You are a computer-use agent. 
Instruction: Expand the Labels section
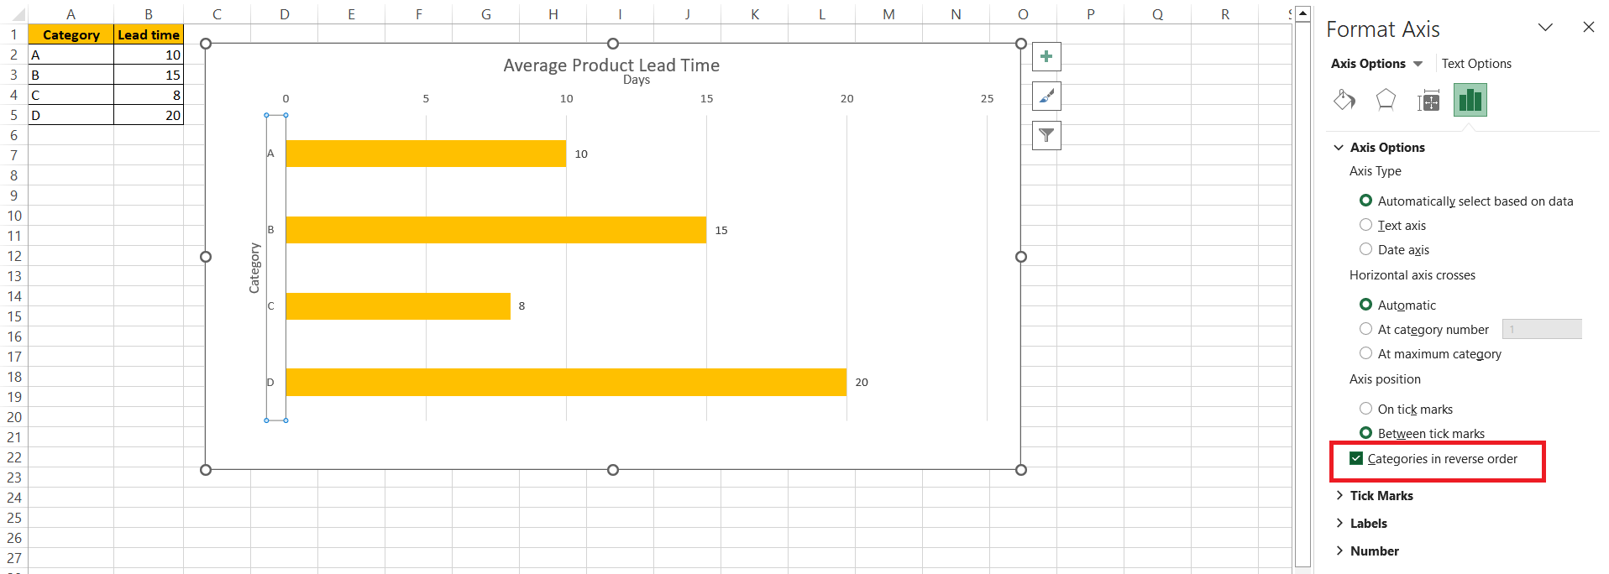[x=1339, y=524]
